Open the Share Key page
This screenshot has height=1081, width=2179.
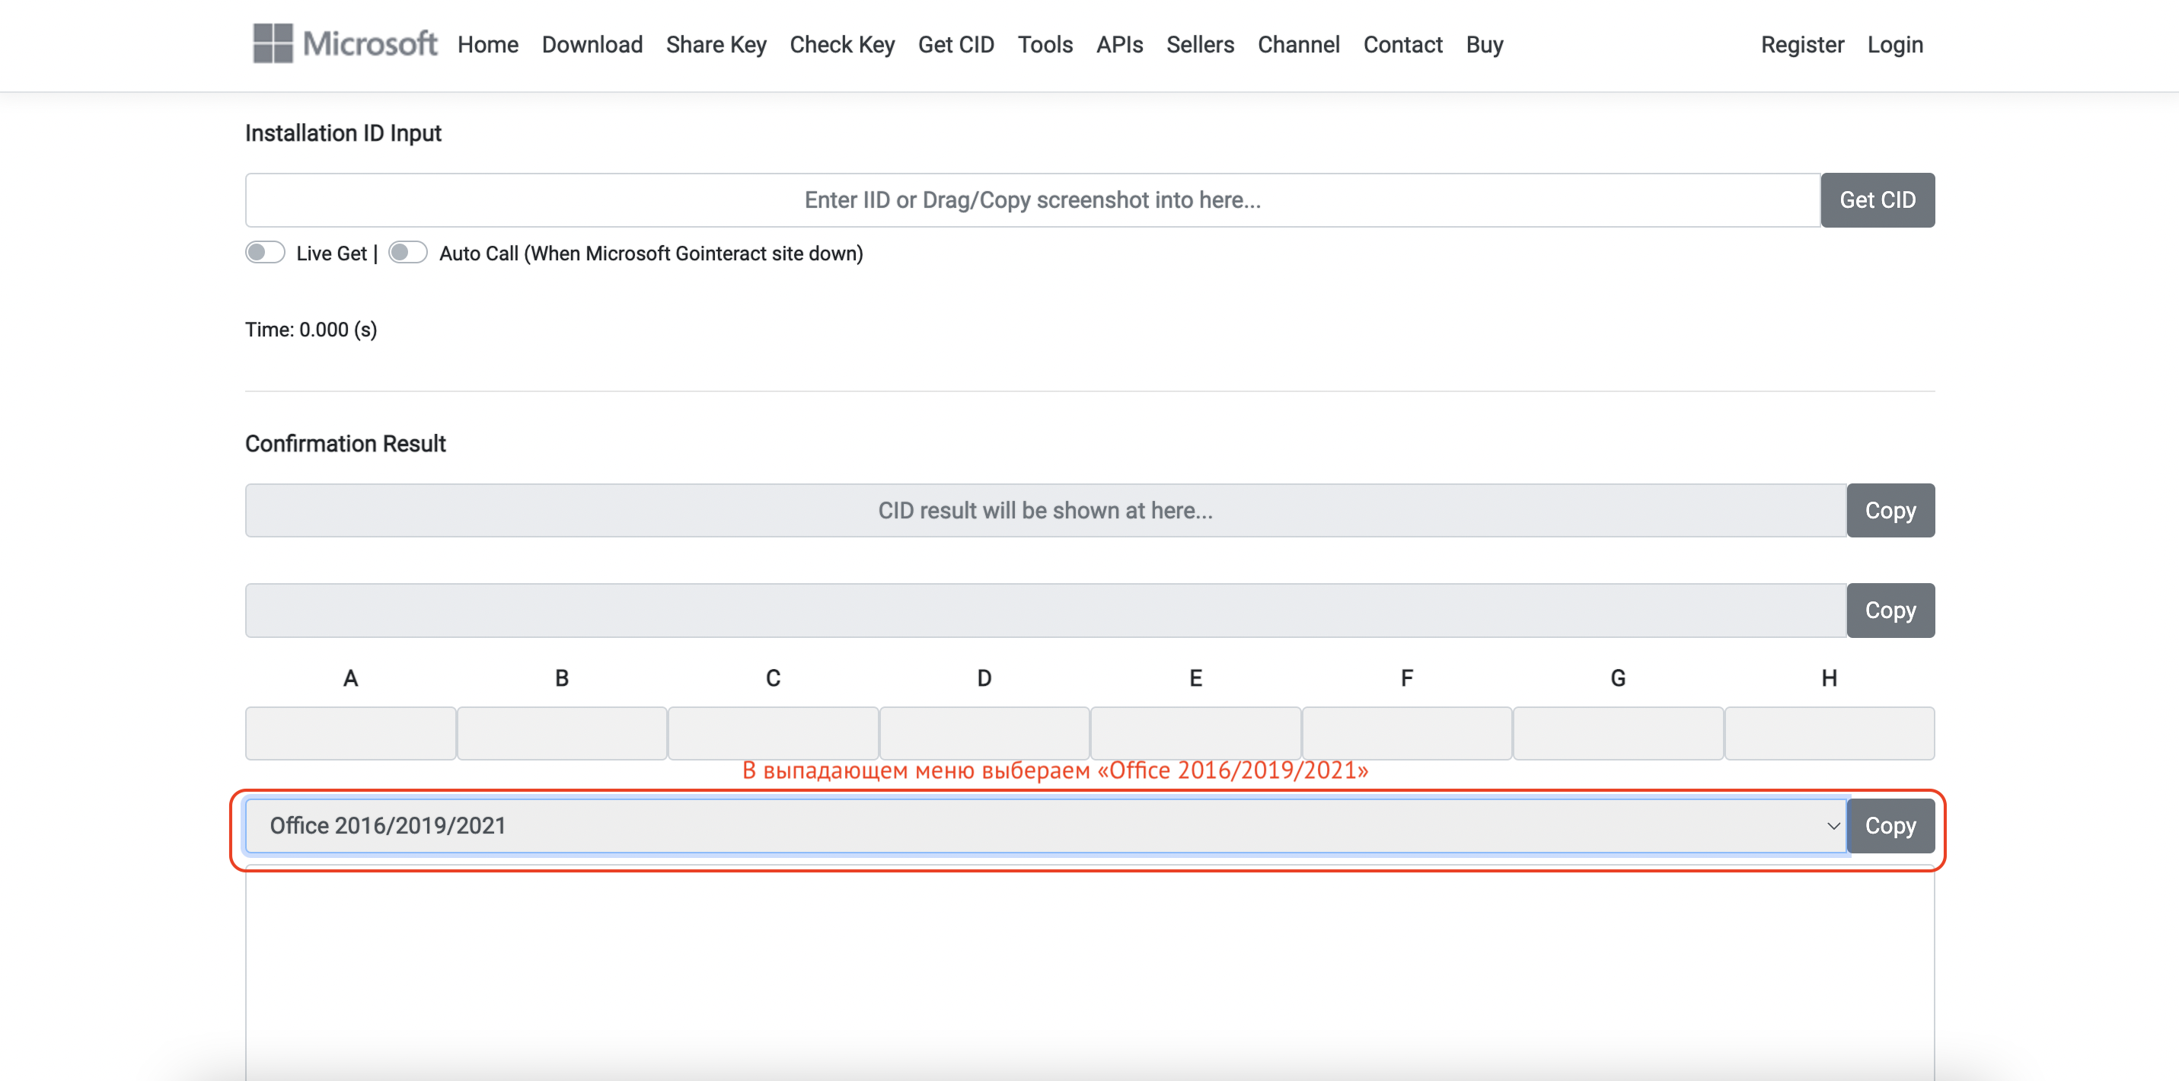716,45
